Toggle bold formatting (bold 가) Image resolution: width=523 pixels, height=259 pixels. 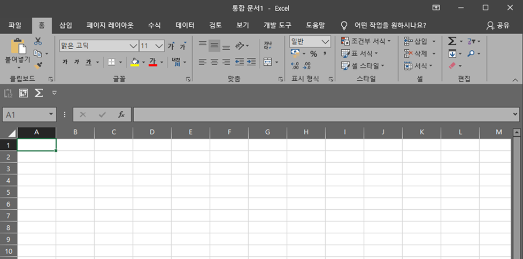[x=65, y=62]
